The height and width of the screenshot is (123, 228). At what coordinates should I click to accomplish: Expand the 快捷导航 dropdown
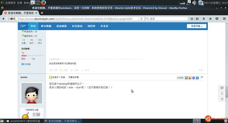[197, 26]
